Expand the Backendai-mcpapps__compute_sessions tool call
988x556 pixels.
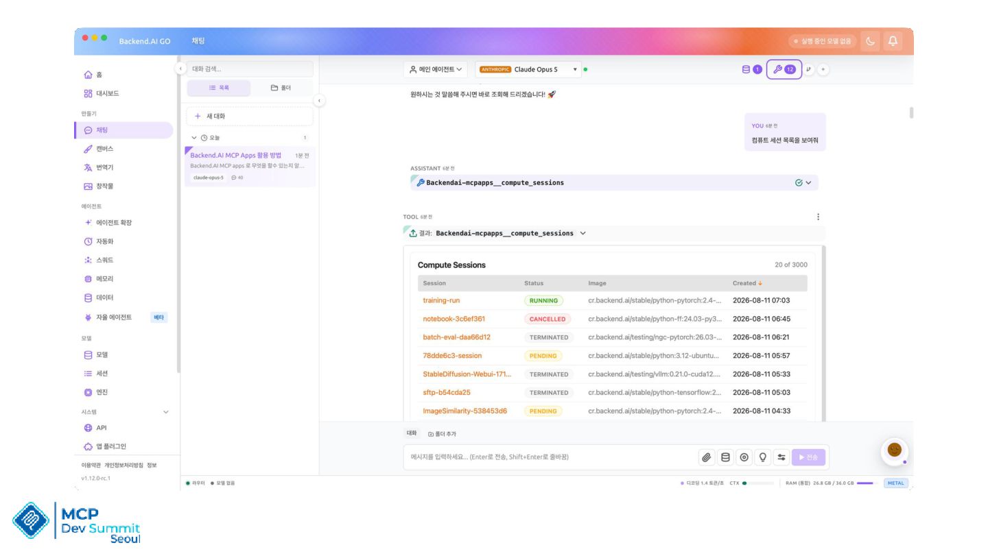(614, 183)
